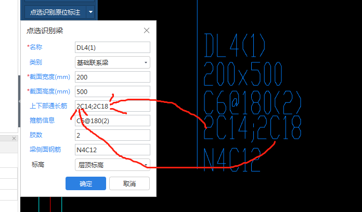Viewport: 362px width, 212px height.
Task: Click the 点选识别原位标注 button
Action: (x=55, y=12)
